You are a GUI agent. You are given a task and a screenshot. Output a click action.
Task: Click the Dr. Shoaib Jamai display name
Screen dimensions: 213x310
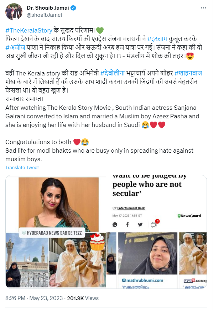coord(48,8)
